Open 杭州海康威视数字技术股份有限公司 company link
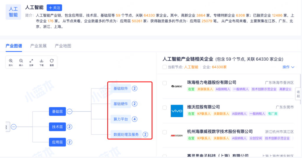This screenshot has width=302, height=158. click(x=220, y=132)
